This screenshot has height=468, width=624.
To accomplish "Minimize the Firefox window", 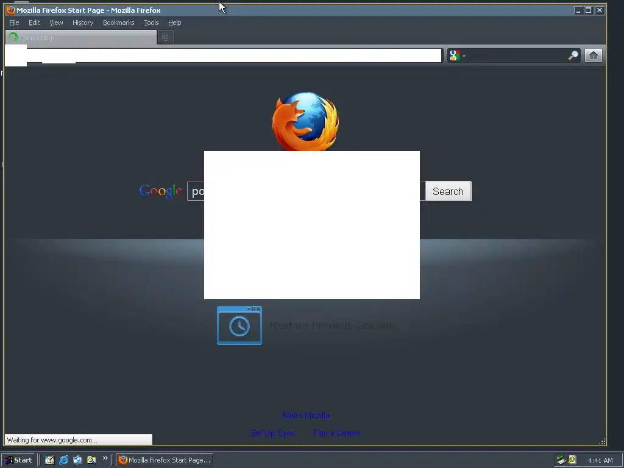I will point(578,10).
